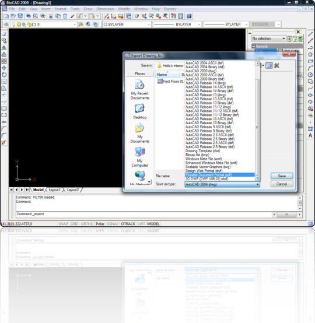This screenshot has height=323, width=315.
Task: Toggle Polar in status bar
Action: point(100,224)
